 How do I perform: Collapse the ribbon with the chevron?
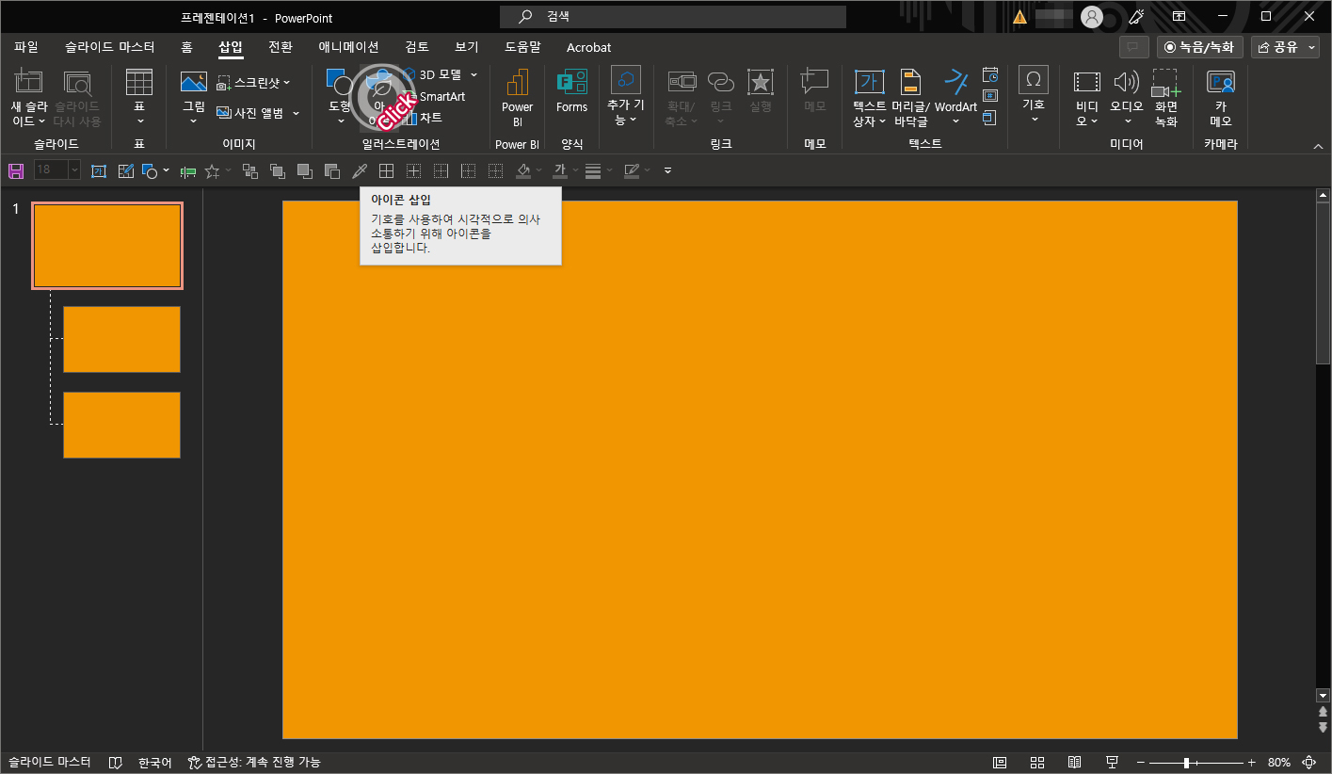(x=1318, y=146)
